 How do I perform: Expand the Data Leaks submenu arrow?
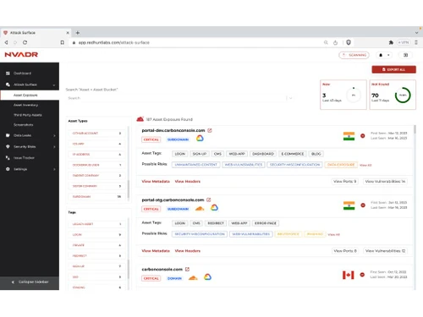point(54,135)
